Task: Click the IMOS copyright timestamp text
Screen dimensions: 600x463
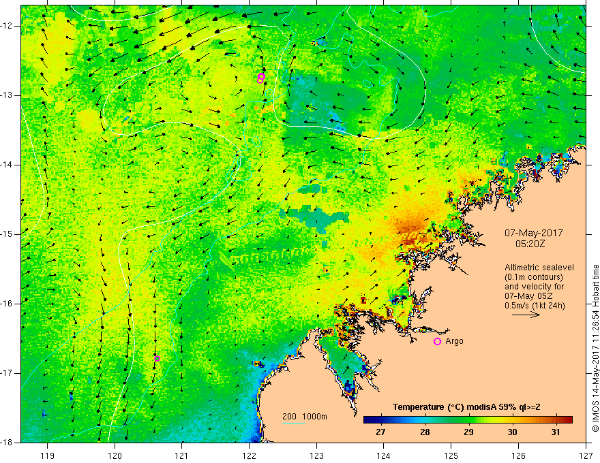Action: coord(595,348)
